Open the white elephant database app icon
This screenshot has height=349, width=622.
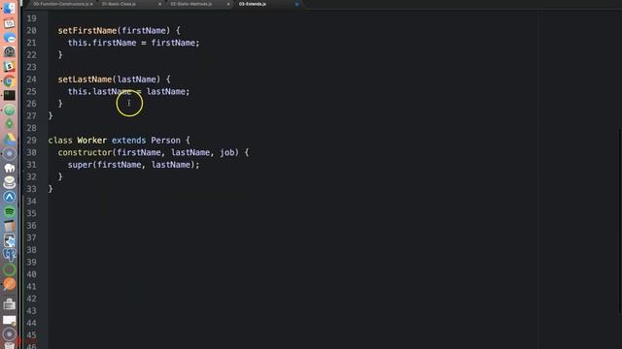[9, 168]
